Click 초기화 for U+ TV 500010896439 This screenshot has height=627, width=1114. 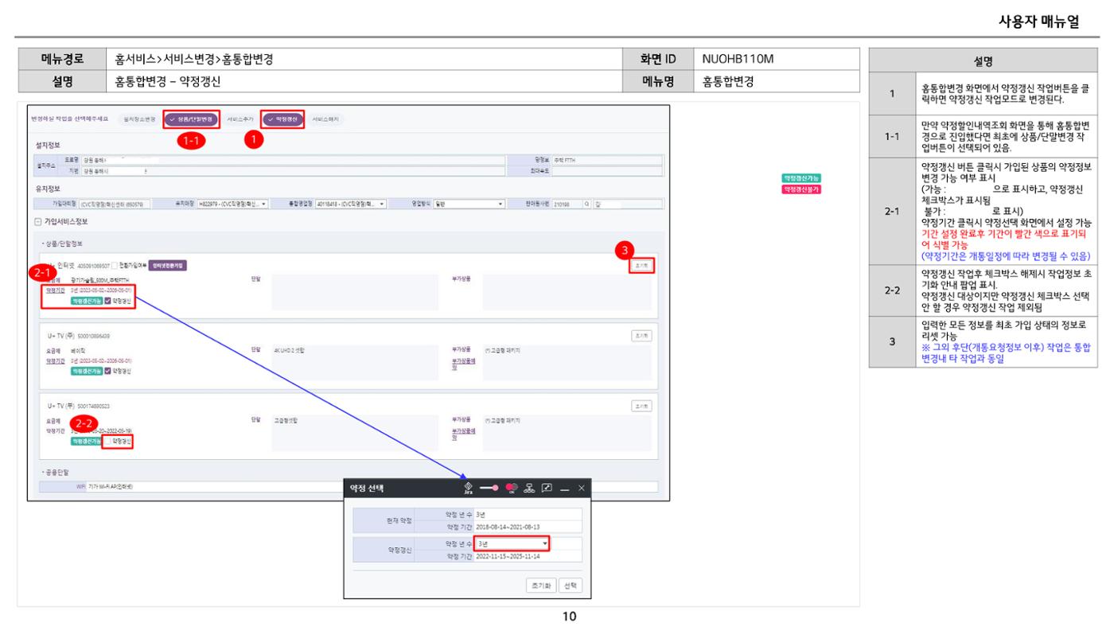(x=640, y=337)
